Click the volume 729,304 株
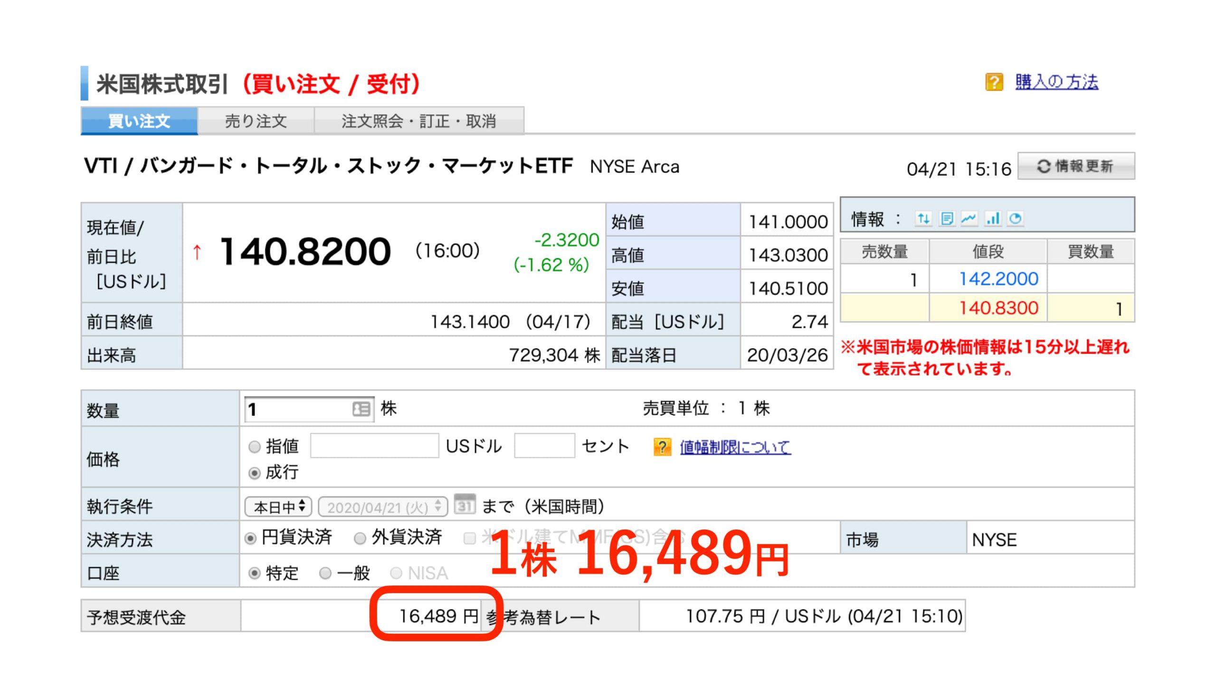This screenshot has width=1216, height=678. point(554,355)
